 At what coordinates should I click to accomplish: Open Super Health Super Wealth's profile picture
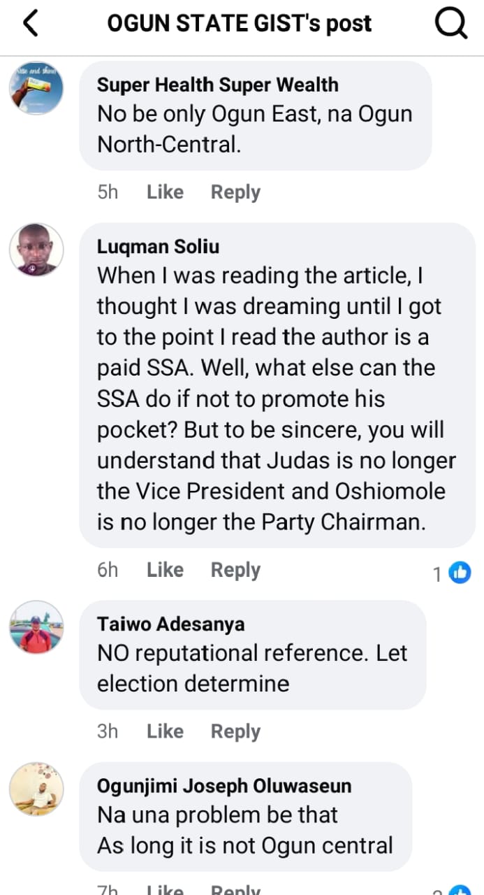[36, 88]
